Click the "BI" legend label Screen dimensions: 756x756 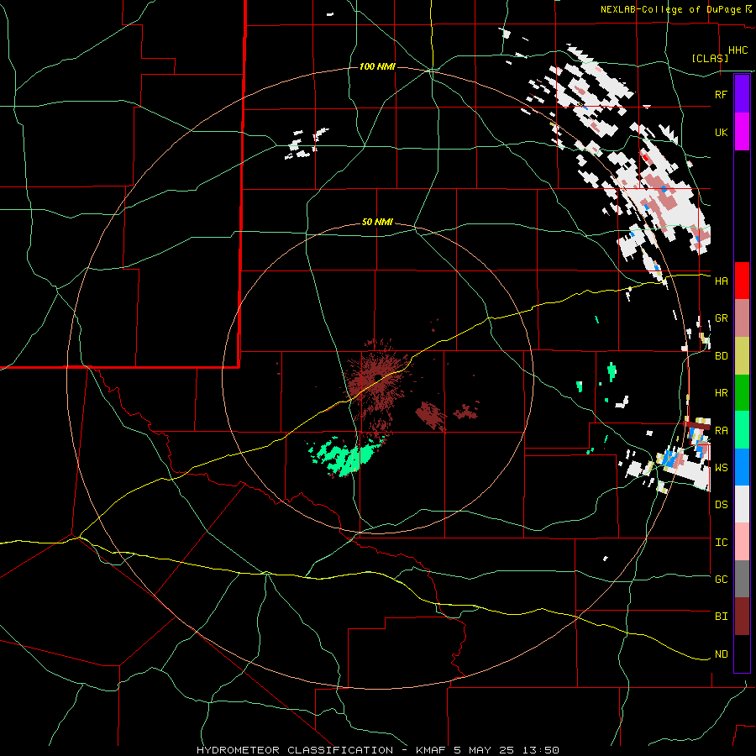(721, 617)
